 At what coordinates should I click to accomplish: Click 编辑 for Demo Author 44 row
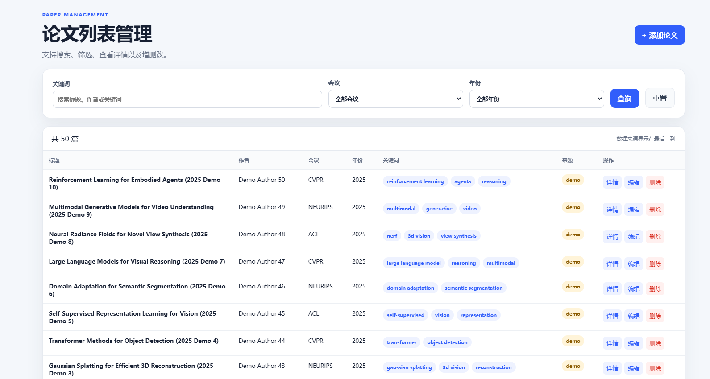[634, 343]
